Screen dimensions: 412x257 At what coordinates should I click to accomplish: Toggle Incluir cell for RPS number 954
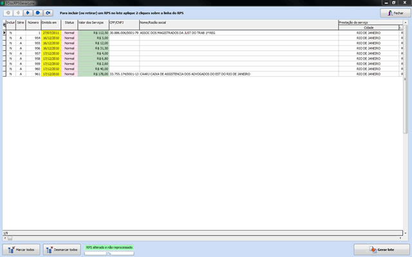[11, 38]
